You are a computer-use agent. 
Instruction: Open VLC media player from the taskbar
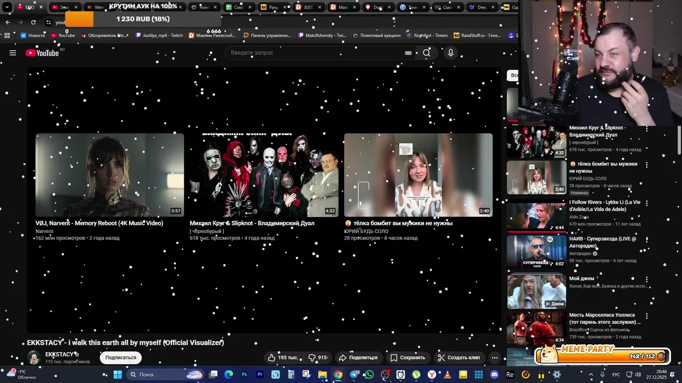click(447, 374)
